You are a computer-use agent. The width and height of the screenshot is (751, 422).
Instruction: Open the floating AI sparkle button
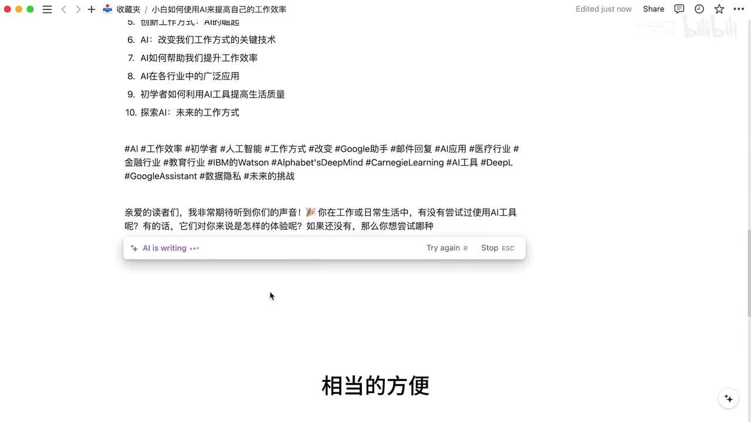click(x=729, y=399)
